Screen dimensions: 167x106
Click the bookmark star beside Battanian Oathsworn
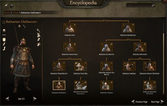(4, 22)
